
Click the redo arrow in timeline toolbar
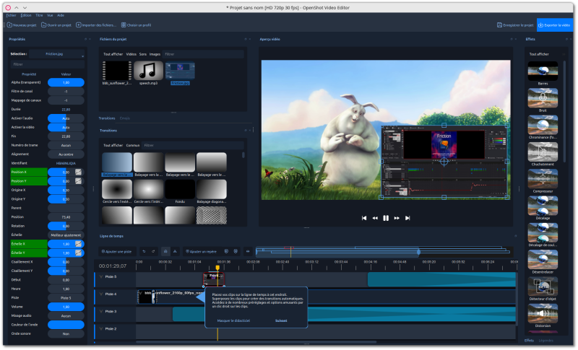pyautogui.click(x=152, y=251)
